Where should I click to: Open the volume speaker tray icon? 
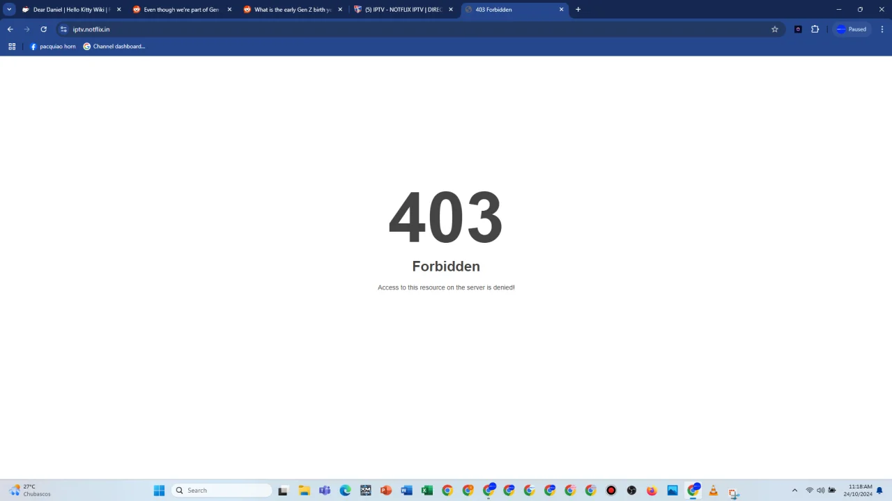click(x=821, y=491)
